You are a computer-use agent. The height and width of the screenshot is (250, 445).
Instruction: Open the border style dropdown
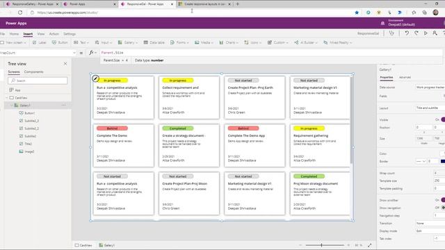(x=421, y=161)
